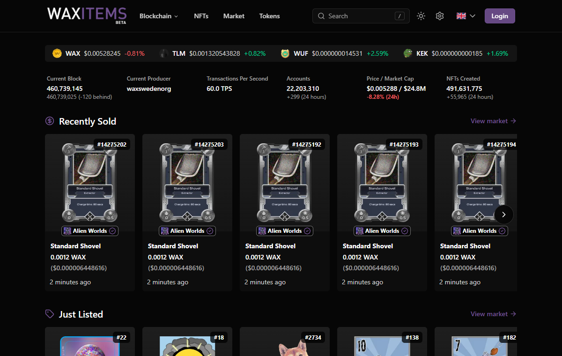Open TLM price $0.001320543828
562x356 pixels.
click(x=214, y=53)
